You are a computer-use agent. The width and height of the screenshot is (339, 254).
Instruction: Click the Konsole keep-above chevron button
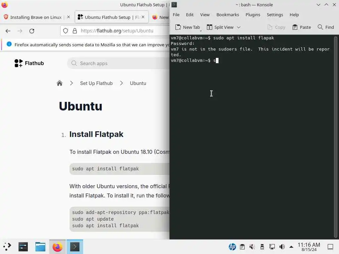click(x=326, y=5)
